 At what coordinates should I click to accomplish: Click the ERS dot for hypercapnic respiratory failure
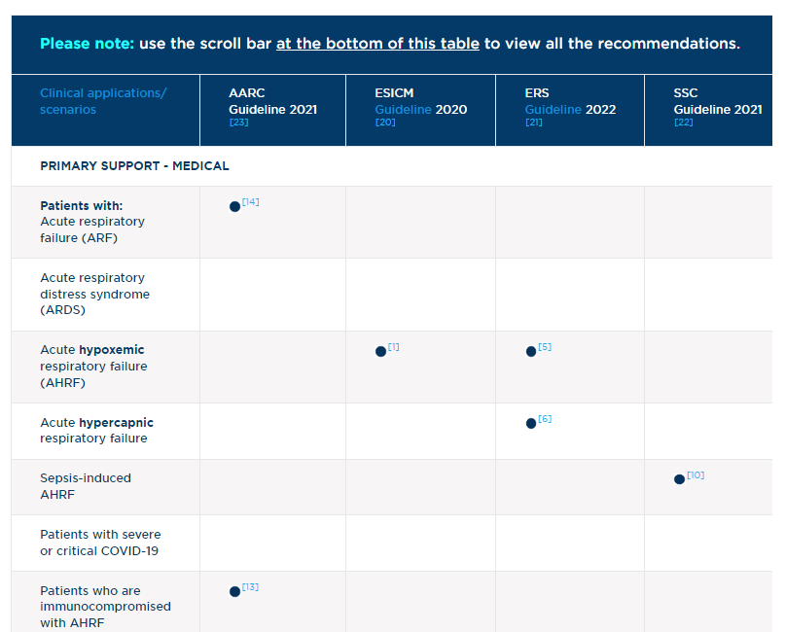coord(531,423)
